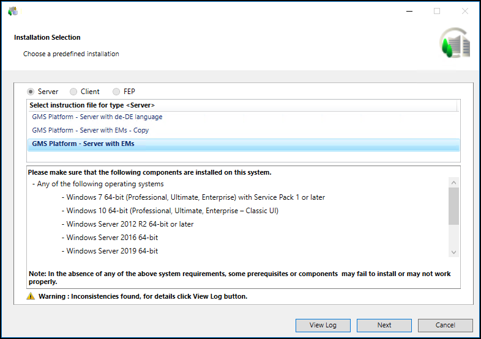Pick GMS Platform - Server with EMs - Copy

click(91, 130)
